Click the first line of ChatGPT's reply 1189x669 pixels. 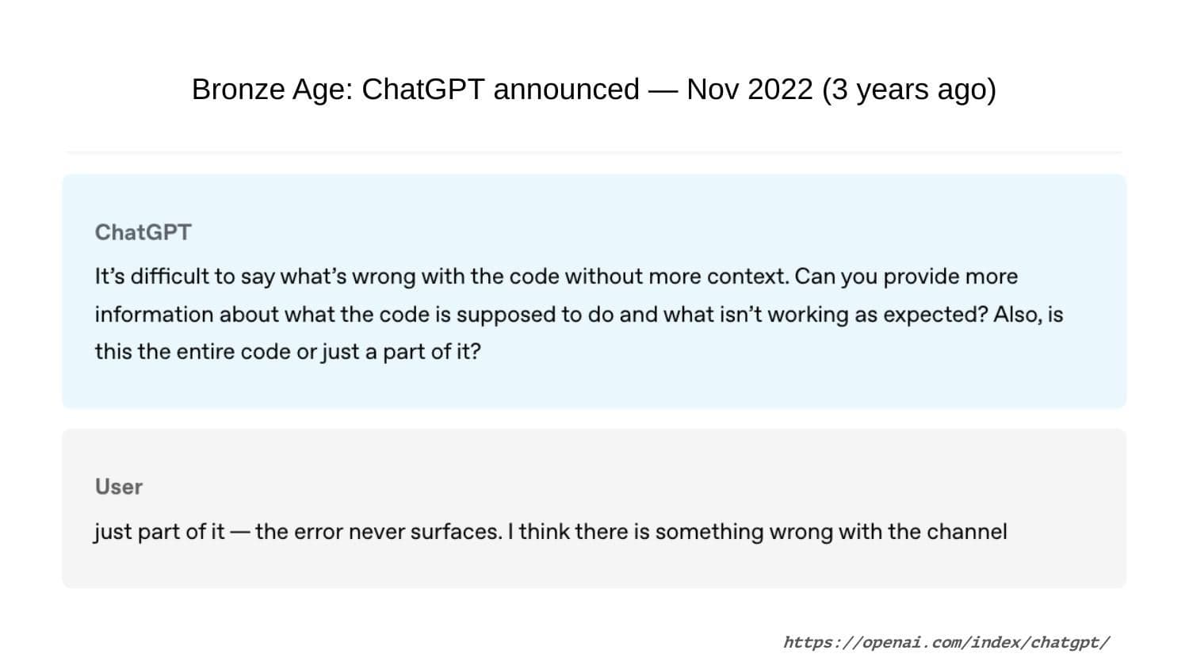[x=556, y=277]
